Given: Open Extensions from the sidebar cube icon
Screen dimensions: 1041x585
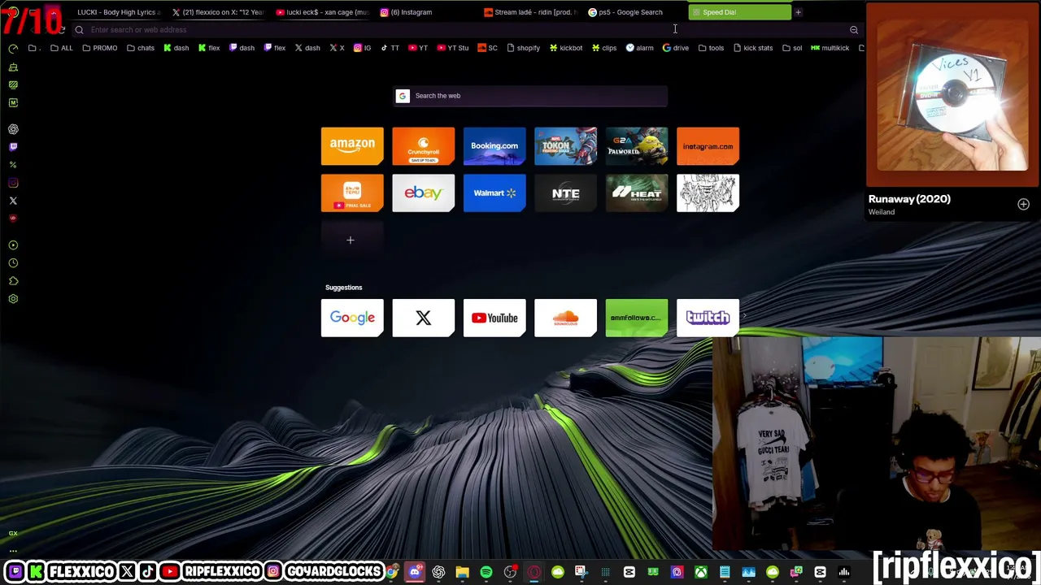Looking at the screenshot, I should pyautogui.click(x=13, y=281).
